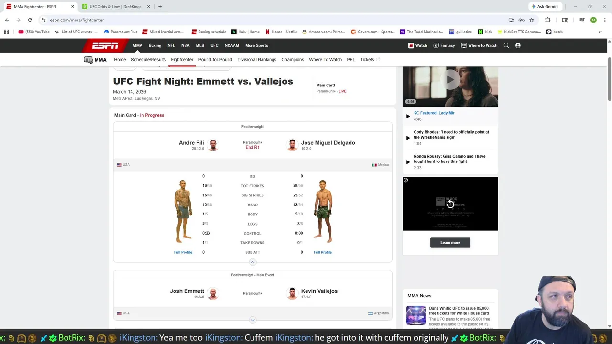The width and height of the screenshot is (612, 344).
Task: Open the PFL tab
Action: [x=351, y=60]
